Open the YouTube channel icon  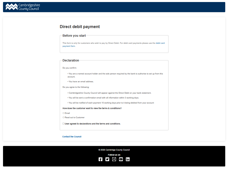tap(121, 159)
